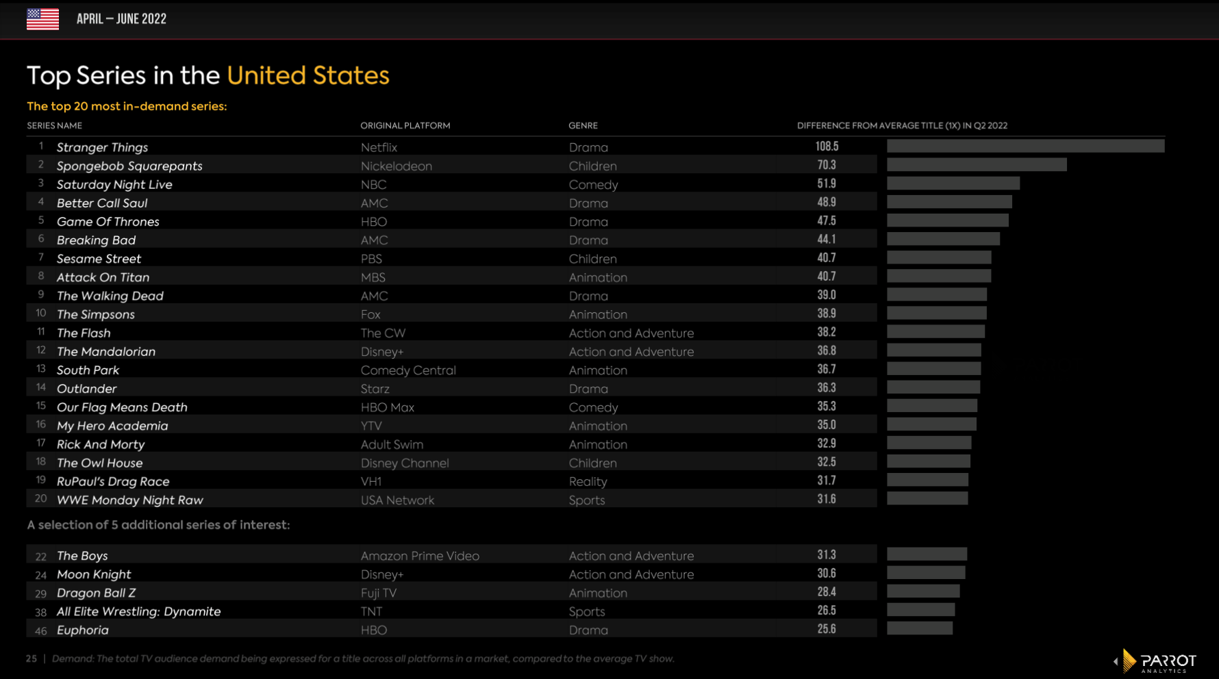Click WWE Monday Night Raw title
Screen dimensions: 1219x679
tap(130, 500)
